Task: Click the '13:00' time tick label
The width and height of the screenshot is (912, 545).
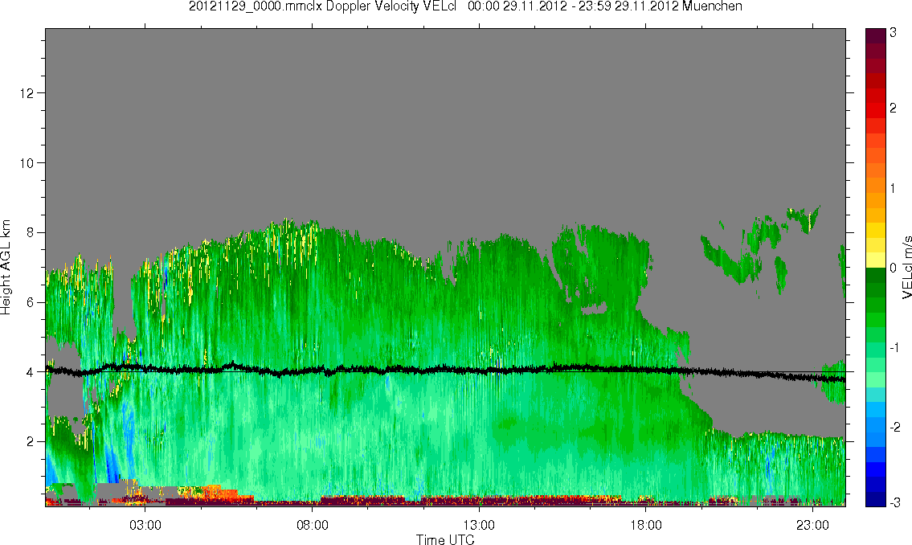Action: pyautogui.click(x=479, y=525)
